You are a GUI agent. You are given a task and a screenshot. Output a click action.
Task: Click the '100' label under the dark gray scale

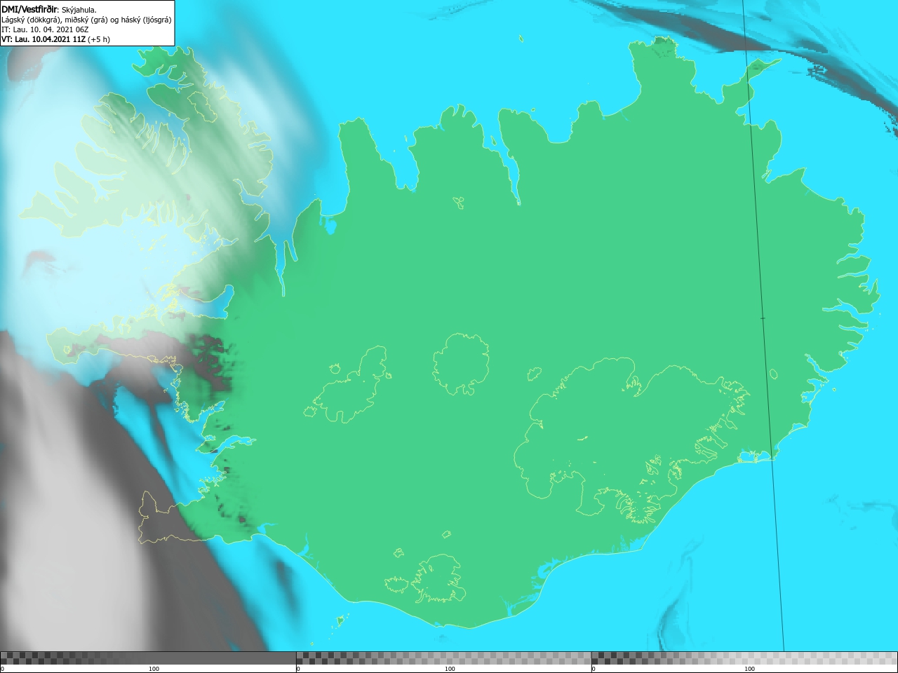point(154,669)
